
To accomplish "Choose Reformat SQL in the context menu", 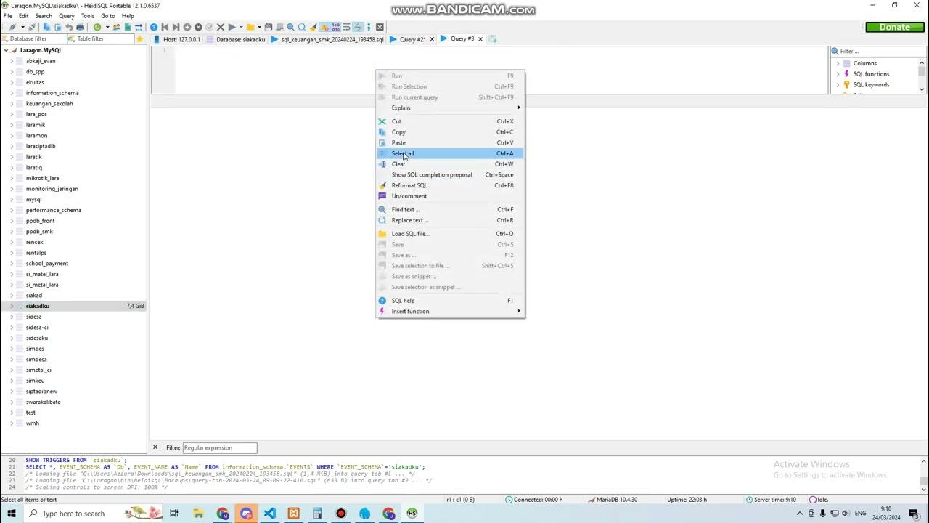I will pos(450,185).
